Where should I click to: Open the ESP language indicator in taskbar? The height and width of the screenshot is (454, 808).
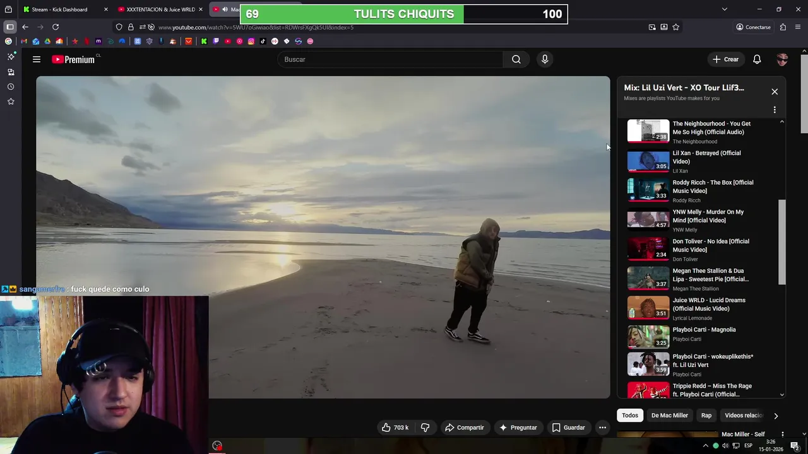[x=748, y=446]
